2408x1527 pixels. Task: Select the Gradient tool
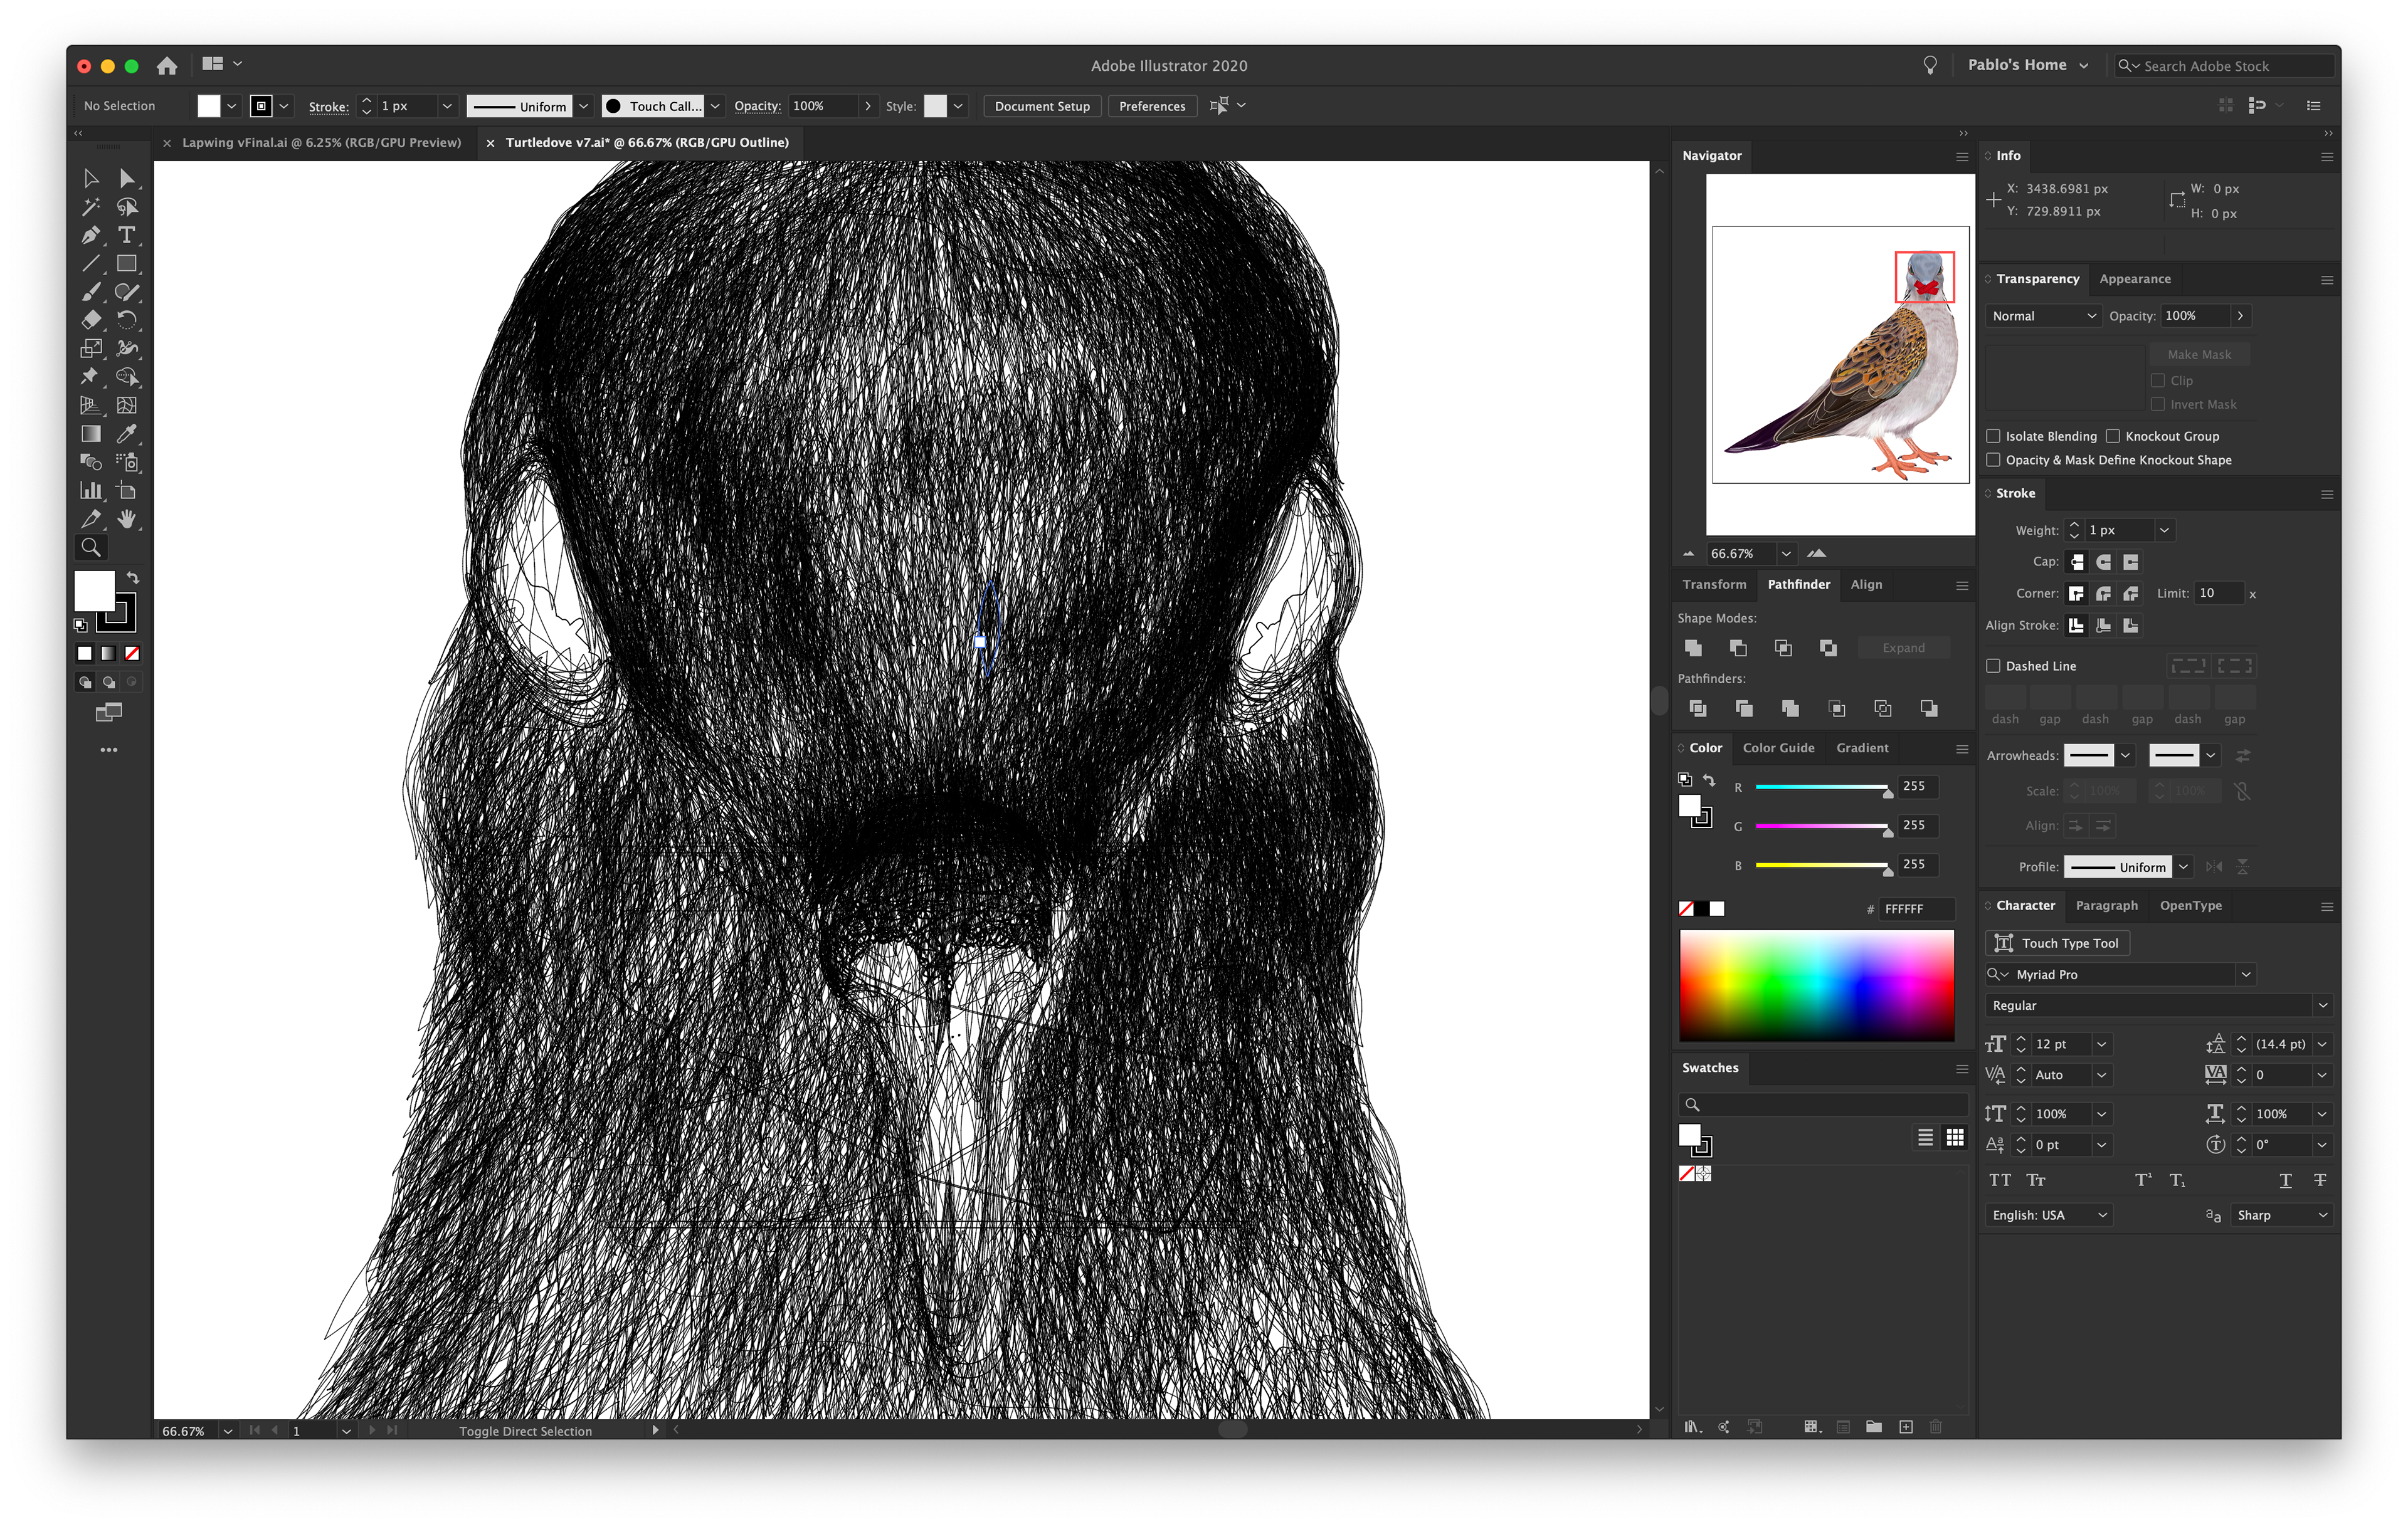click(90, 434)
